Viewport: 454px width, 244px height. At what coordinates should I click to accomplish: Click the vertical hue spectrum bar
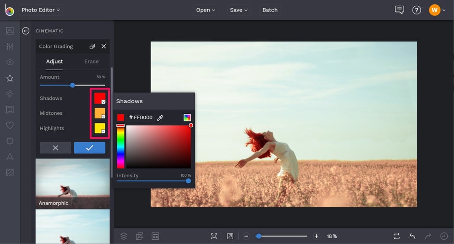121,146
